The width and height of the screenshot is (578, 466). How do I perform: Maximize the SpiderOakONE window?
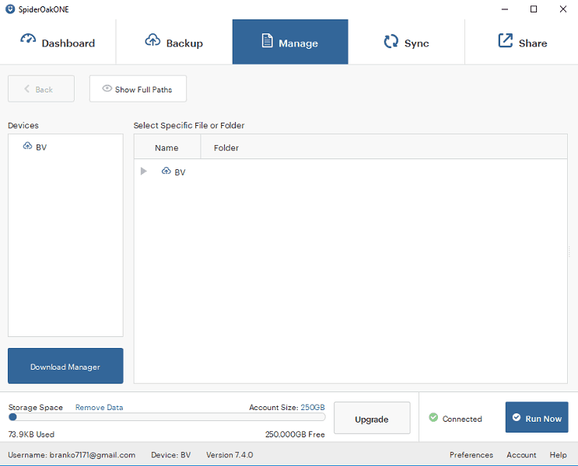(x=534, y=9)
